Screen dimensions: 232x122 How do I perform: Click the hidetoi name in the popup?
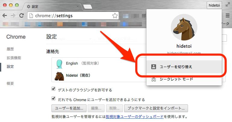pos(184,46)
